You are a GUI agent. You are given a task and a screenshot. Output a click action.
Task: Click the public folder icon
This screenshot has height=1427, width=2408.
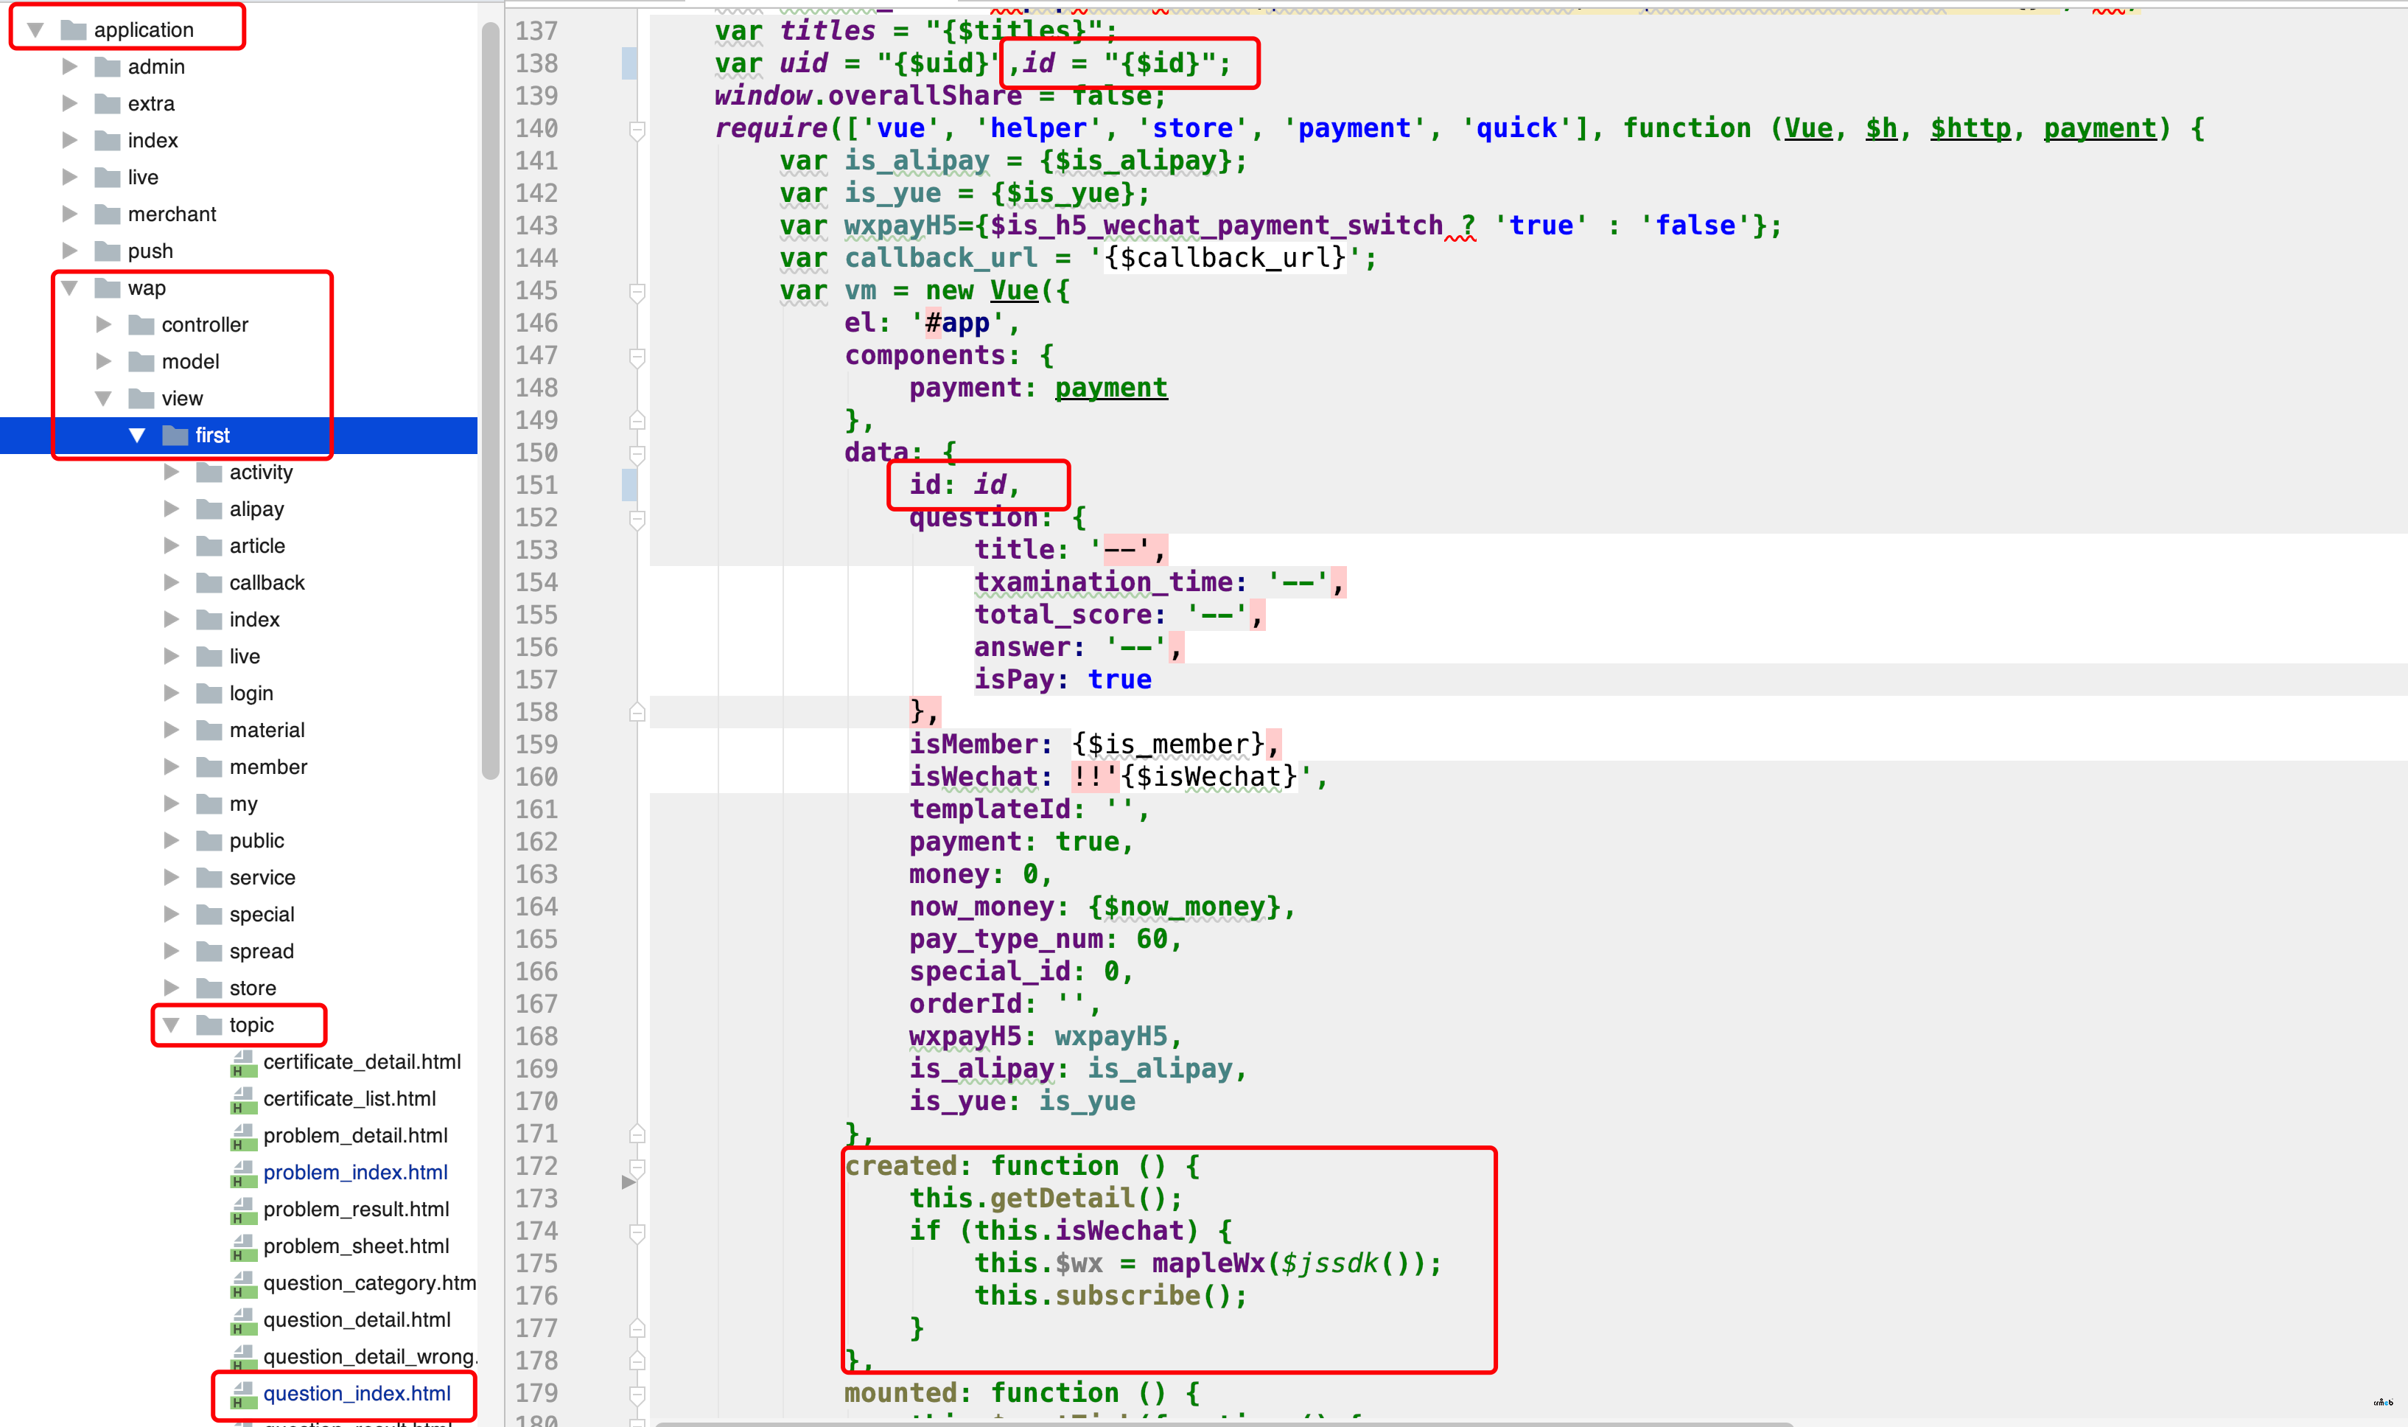tap(209, 840)
